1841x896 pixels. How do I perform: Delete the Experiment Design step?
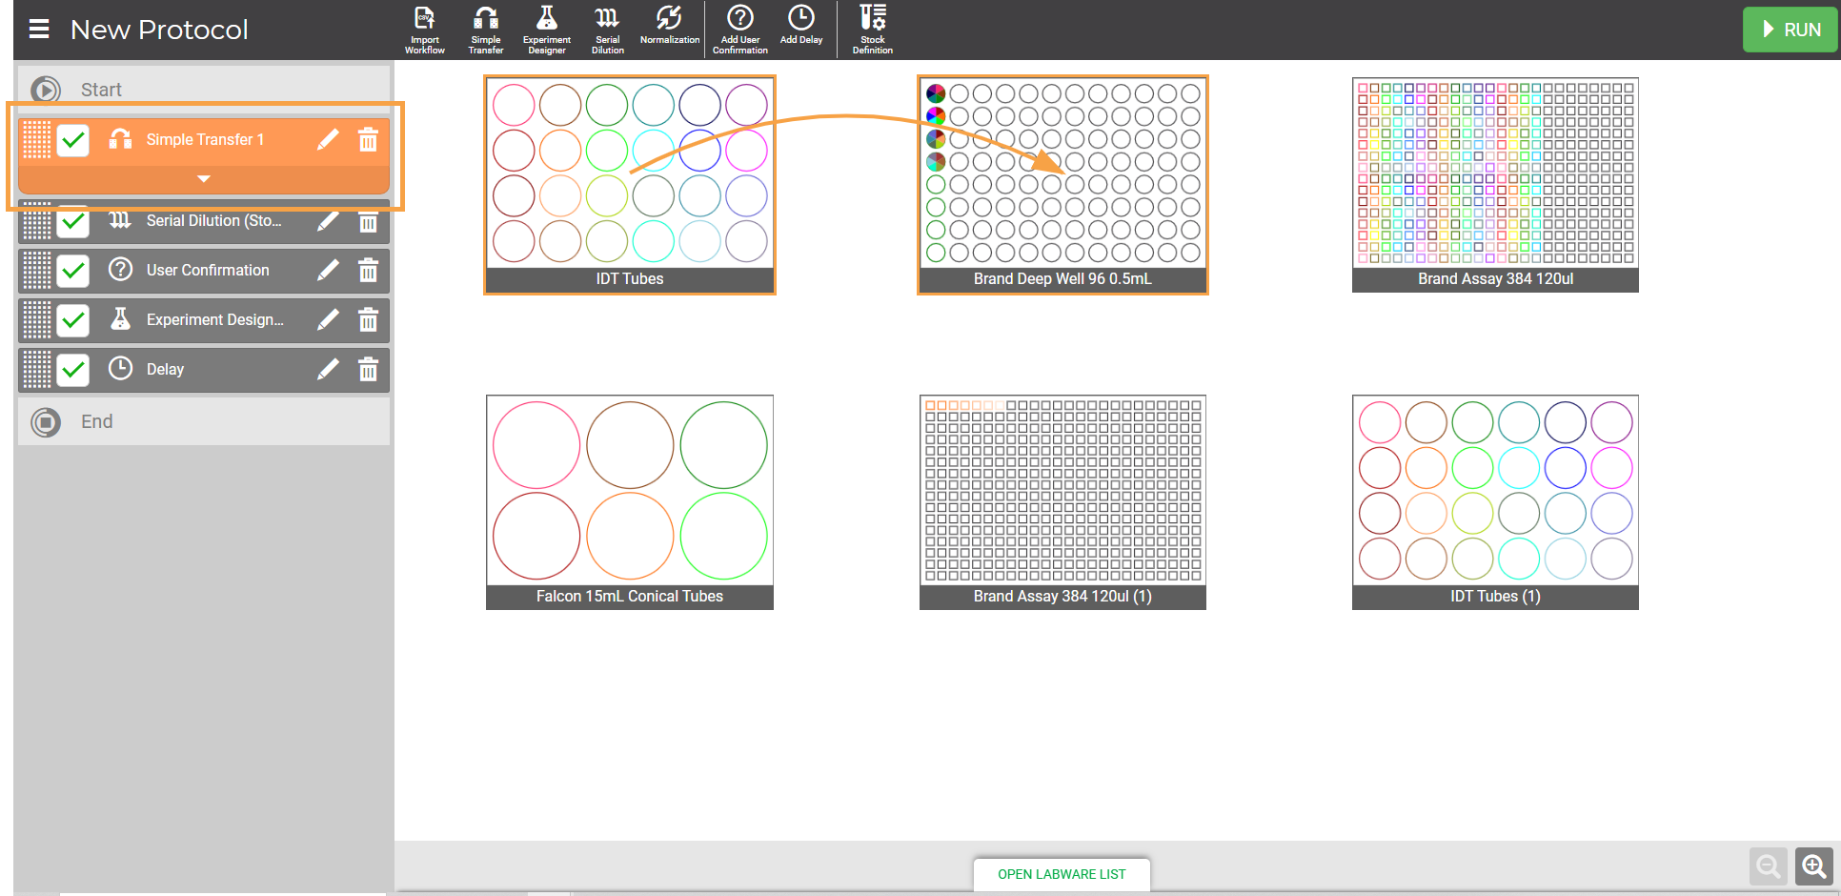click(x=368, y=320)
